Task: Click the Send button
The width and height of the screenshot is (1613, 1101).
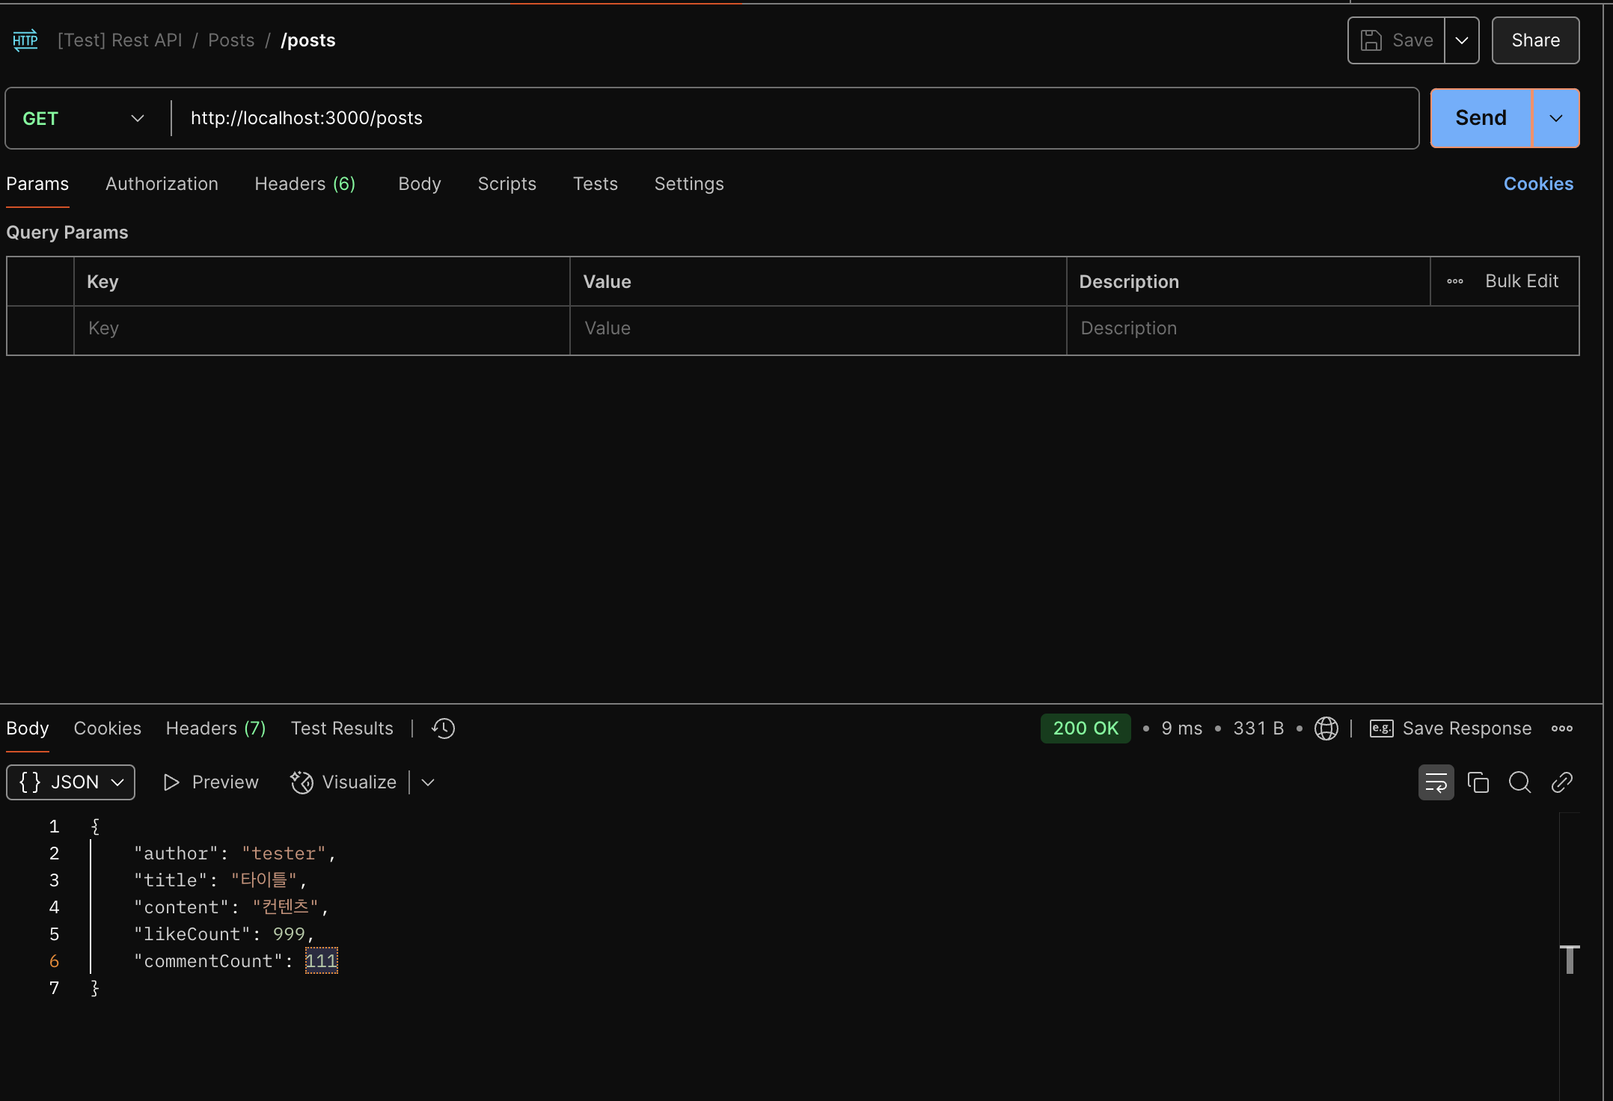Action: [1481, 118]
